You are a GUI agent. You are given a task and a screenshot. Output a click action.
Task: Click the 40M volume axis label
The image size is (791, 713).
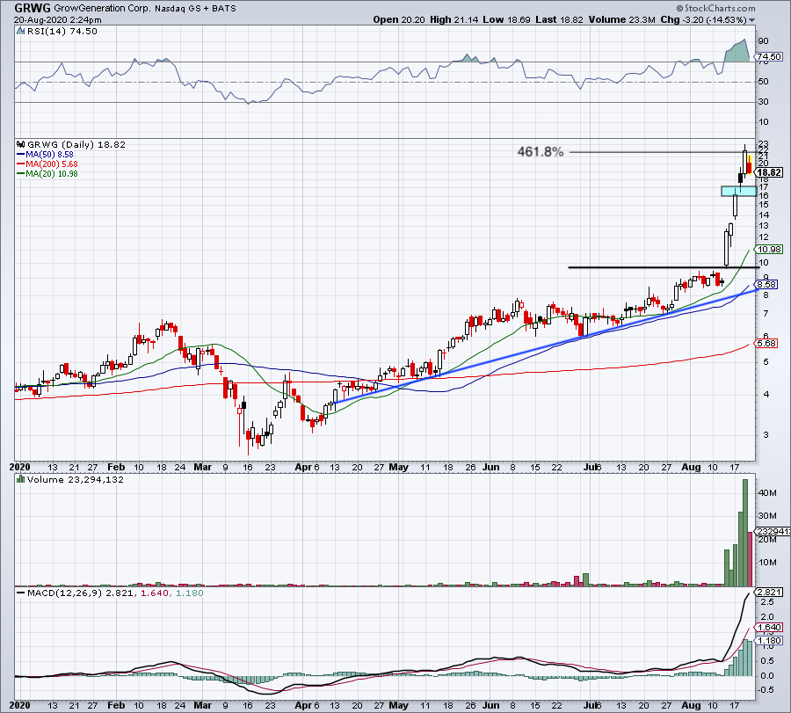(767, 493)
